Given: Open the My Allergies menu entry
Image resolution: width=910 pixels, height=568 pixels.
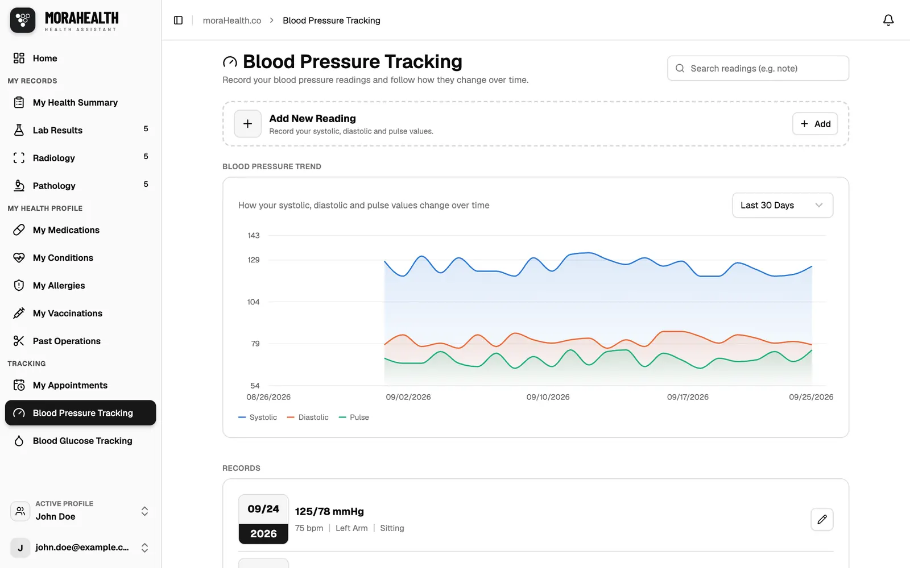Looking at the screenshot, I should pos(80,286).
